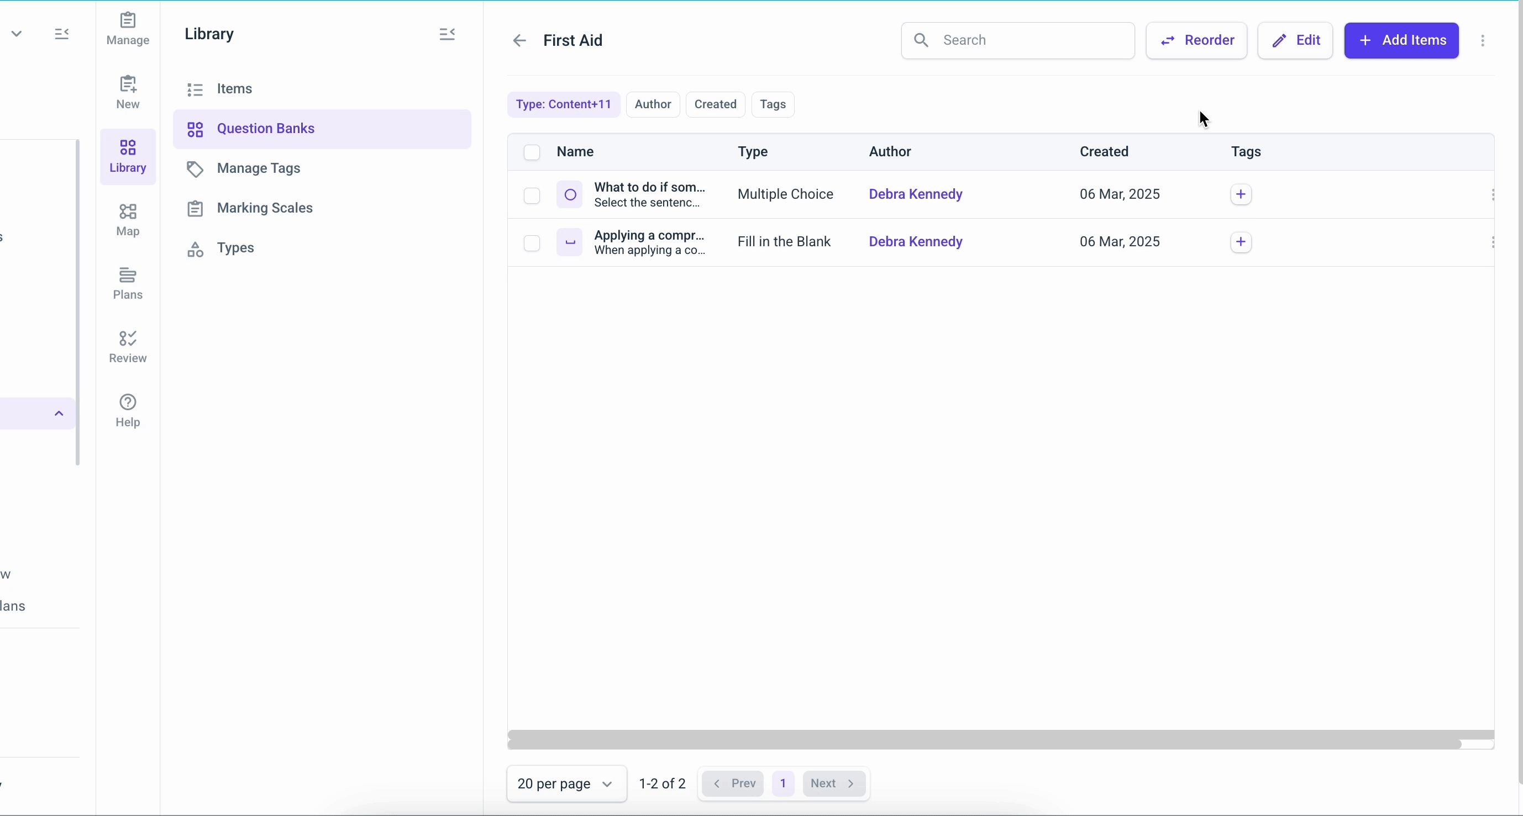The width and height of the screenshot is (1523, 816).
Task: Click the Multiple Choice type icon
Action: [x=570, y=195]
